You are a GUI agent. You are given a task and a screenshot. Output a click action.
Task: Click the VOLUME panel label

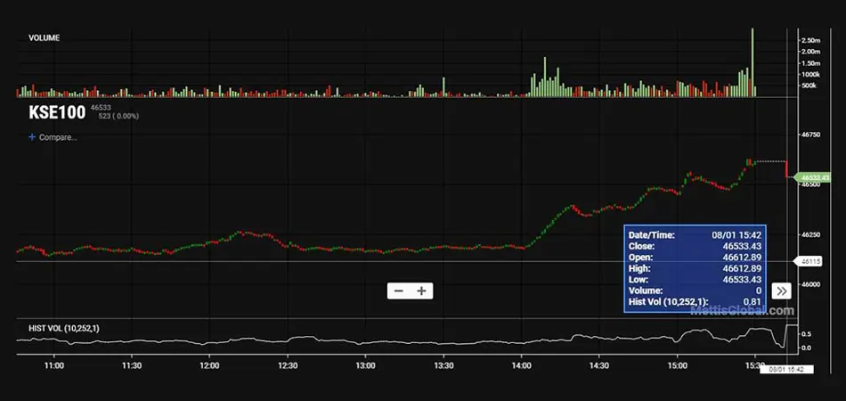[x=45, y=37]
